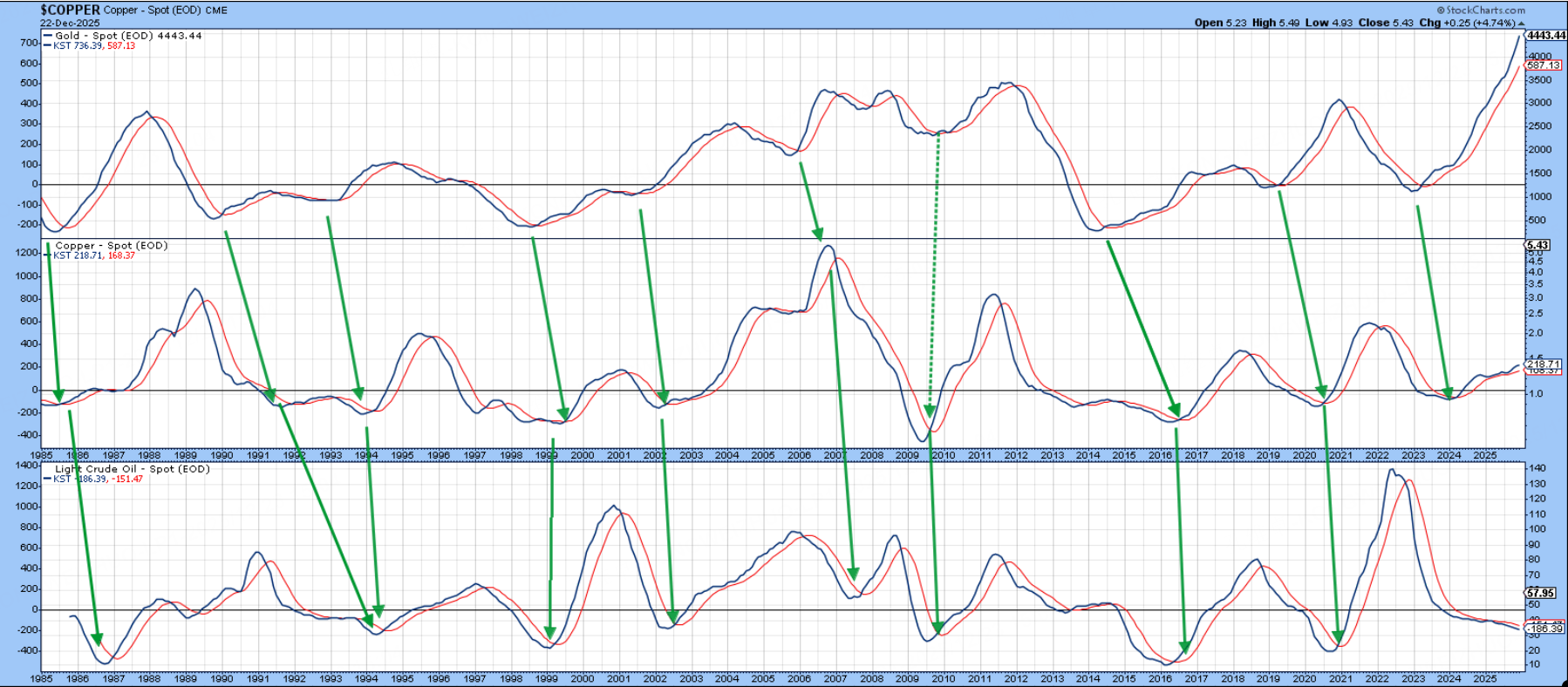The width and height of the screenshot is (1568, 687).
Task: Select the 2021 marker on bottom time axis
Action: [1340, 678]
